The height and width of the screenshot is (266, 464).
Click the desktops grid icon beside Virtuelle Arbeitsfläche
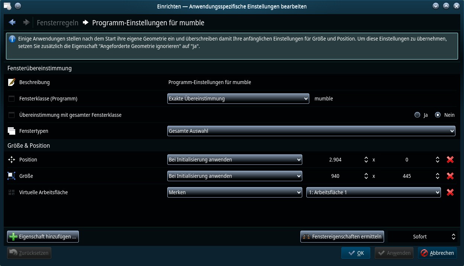point(12,192)
